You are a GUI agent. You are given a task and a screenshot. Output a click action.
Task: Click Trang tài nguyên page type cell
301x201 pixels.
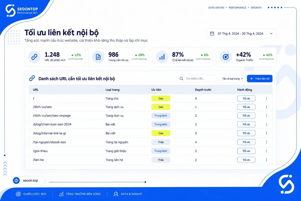pos(117,142)
